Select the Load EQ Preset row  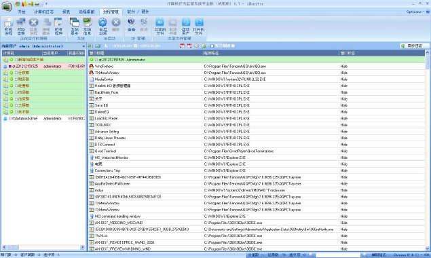pyautogui.click(x=257, y=119)
